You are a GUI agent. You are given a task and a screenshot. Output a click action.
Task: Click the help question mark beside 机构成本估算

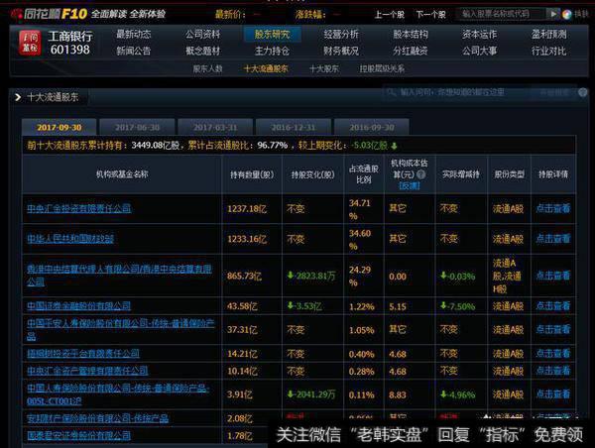(420, 174)
